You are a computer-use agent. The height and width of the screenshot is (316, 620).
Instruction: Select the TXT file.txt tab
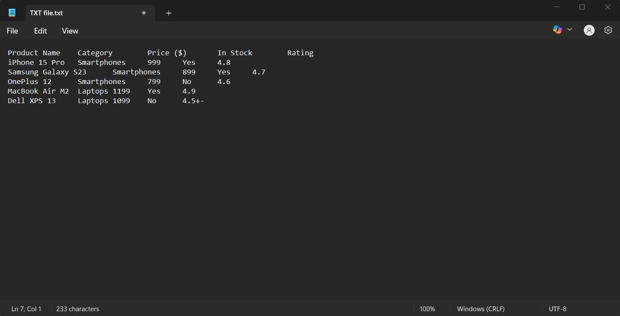90,13
